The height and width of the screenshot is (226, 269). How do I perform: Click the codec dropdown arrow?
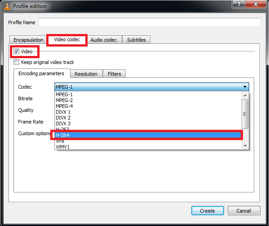pos(245,87)
